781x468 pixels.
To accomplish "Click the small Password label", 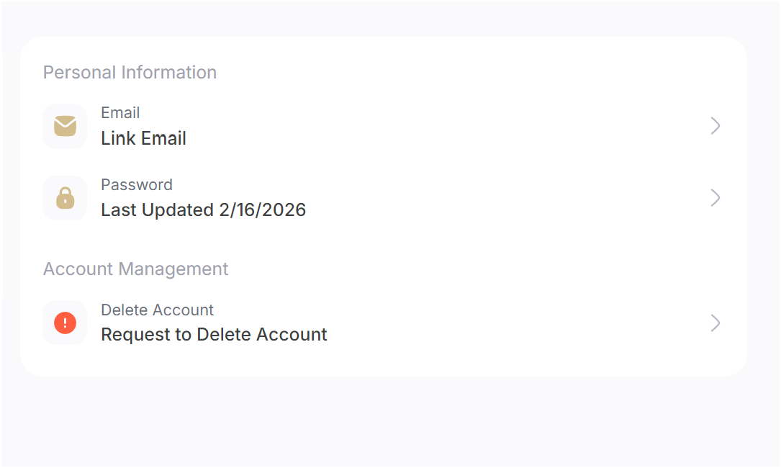I will (137, 184).
